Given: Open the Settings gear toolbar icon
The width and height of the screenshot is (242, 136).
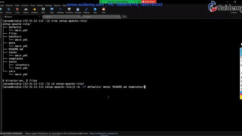Looking at the screenshot, I should tap(87, 10).
